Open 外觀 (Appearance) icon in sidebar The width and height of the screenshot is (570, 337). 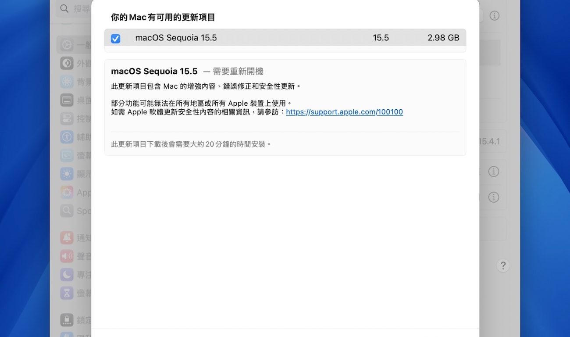(67, 63)
